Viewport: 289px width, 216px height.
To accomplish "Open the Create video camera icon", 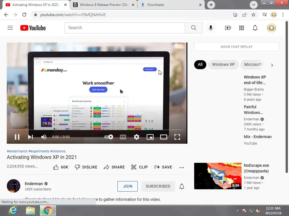I will 228,28.
